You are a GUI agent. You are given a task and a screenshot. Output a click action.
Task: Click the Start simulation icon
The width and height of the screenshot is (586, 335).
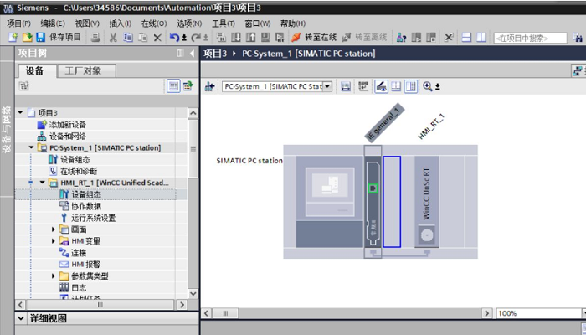tap(265, 38)
